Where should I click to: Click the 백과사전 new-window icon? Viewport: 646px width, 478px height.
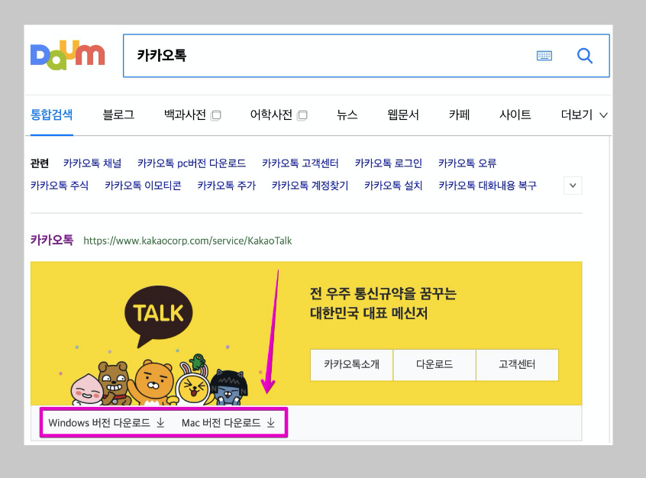[x=216, y=115]
